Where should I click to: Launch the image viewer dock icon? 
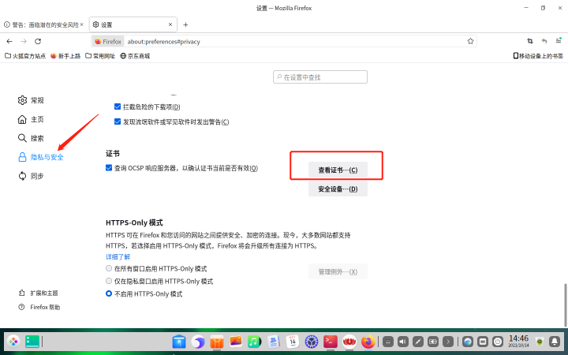point(235,342)
